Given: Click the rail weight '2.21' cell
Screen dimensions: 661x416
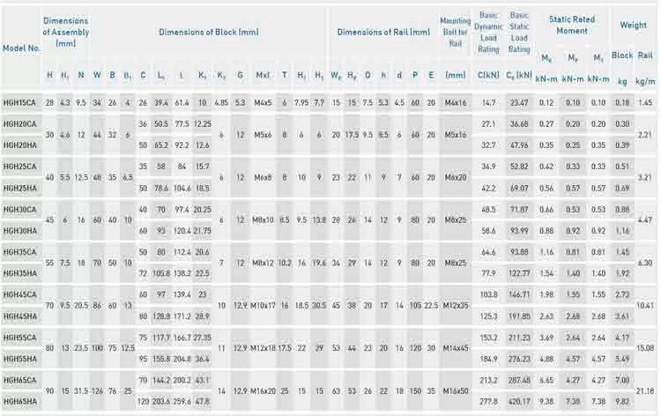Looking at the screenshot, I should coord(645,135).
